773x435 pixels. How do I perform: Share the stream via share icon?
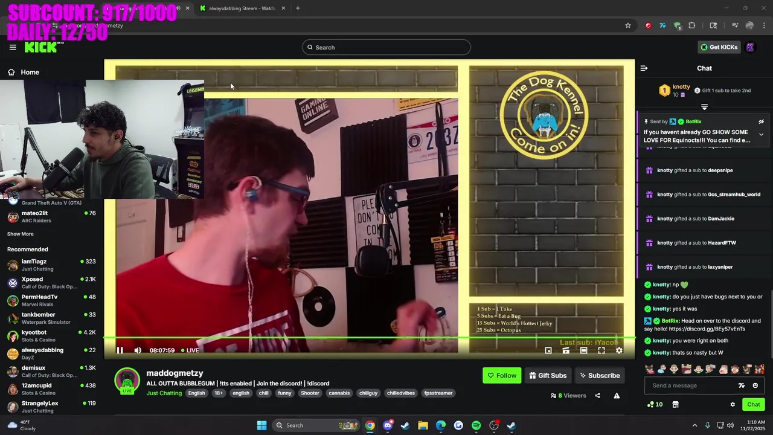point(597,396)
